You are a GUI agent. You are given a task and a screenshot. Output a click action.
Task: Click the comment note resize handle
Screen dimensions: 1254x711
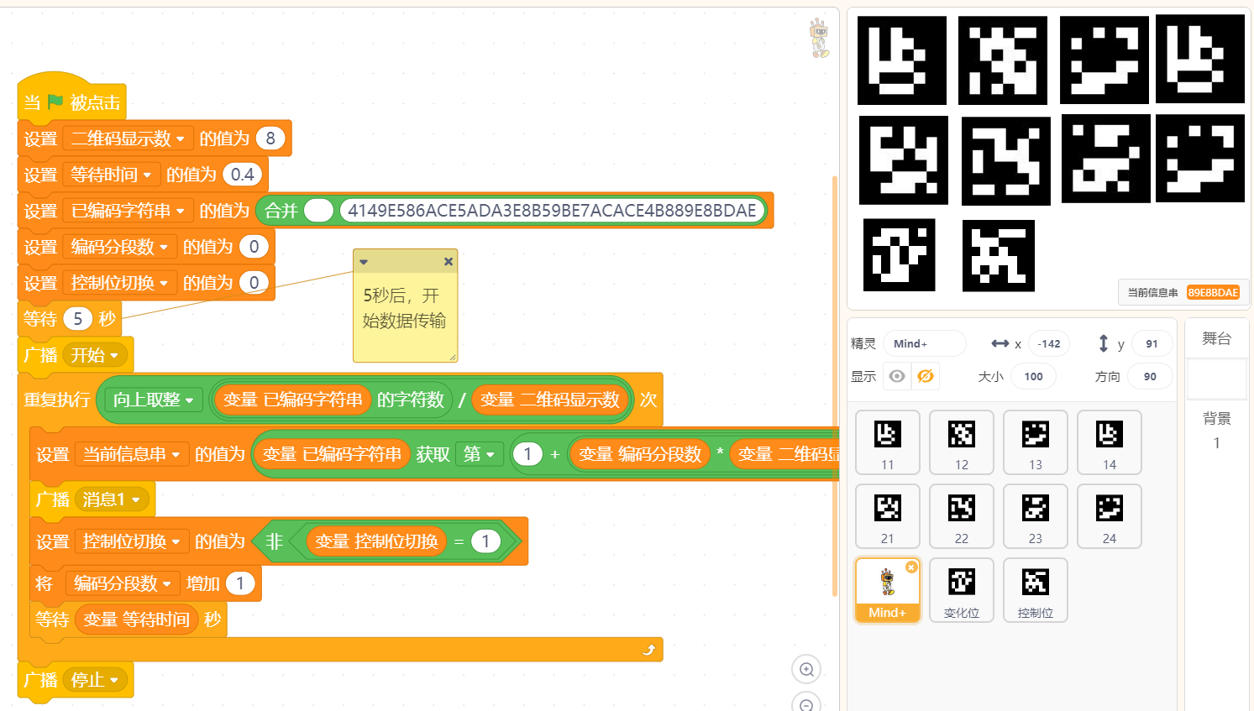452,357
